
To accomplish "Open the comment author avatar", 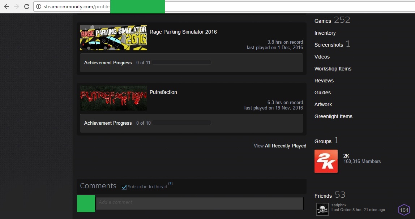I will 86,204.
